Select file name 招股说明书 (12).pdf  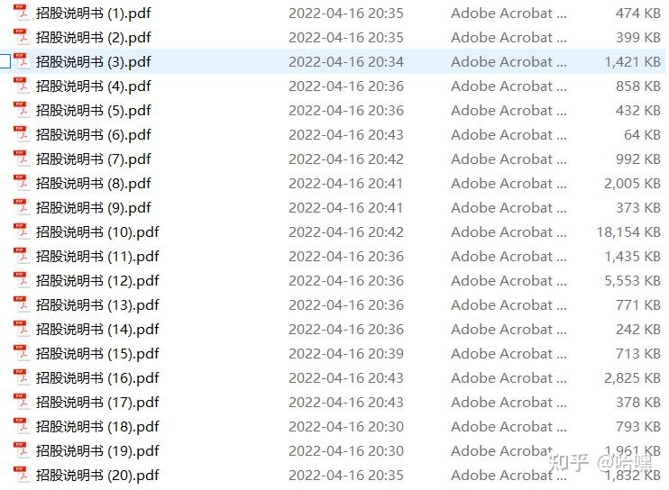click(x=97, y=280)
